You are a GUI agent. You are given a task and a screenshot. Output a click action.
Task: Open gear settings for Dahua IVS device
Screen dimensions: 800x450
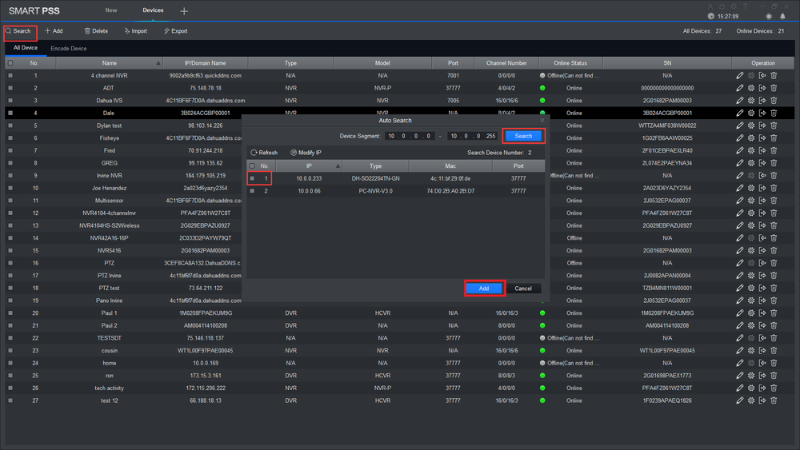pos(751,101)
